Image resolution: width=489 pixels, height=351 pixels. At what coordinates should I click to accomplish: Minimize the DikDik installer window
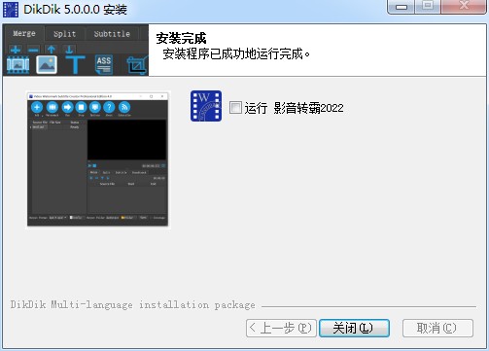[x=401, y=7]
